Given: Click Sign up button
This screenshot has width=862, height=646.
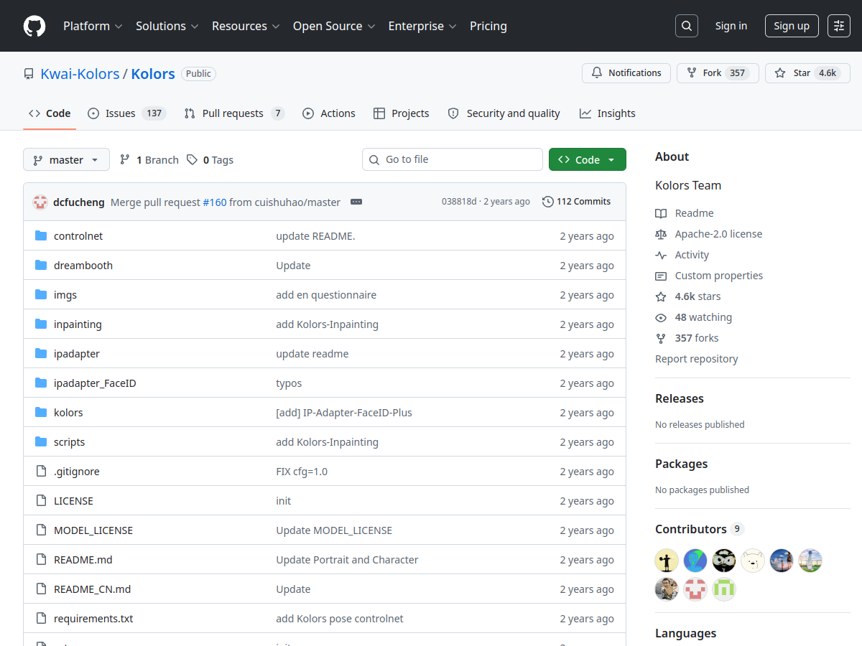Looking at the screenshot, I should [x=791, y=25].
